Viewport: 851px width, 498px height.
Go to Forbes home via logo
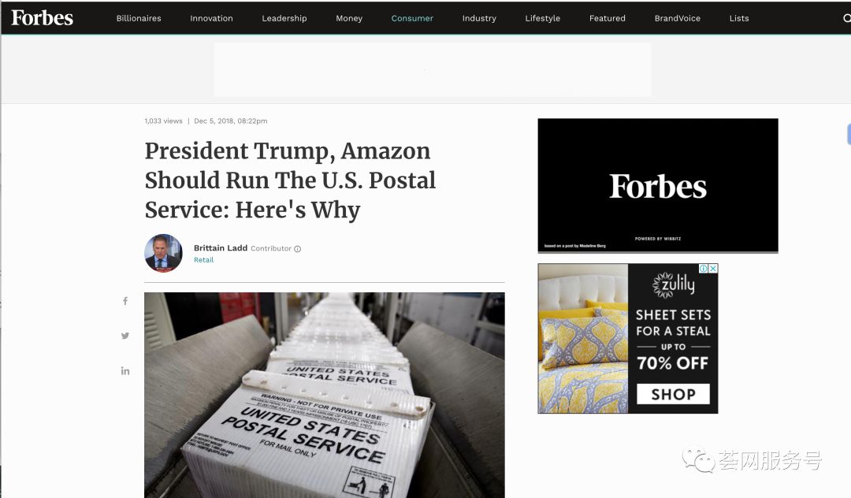43,18
